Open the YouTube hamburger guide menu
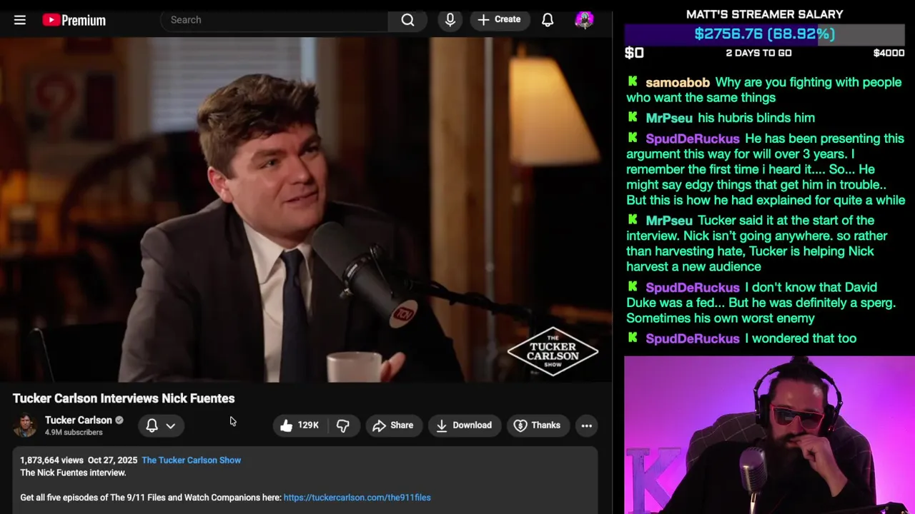915x514 pixels. click(x=20, y=20)
